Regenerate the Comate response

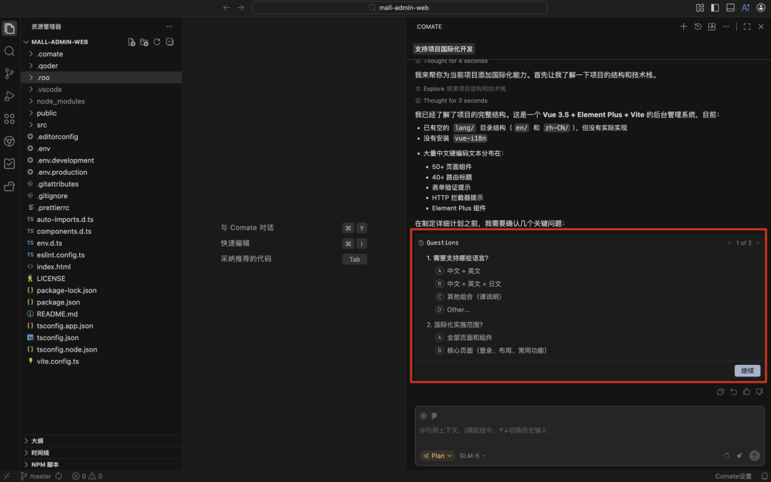click(733, 391)
